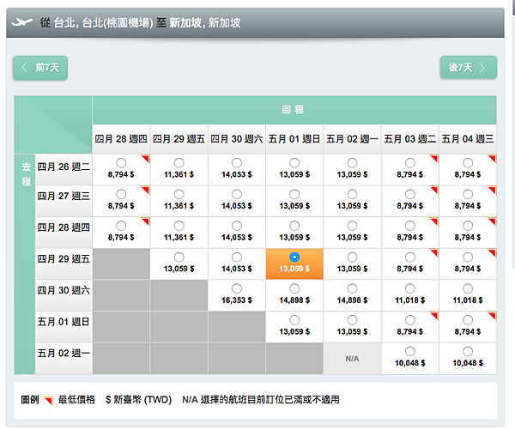This screenshot has width=515, height=430.
Task: Click the red lowest-price legend triangle icon
Action: pos(49,401)
